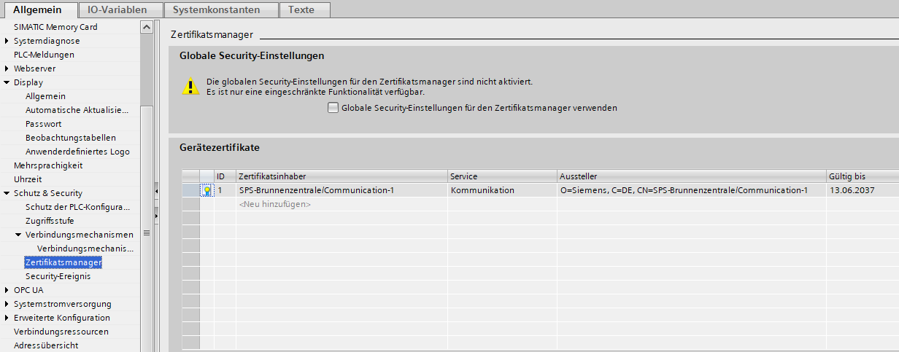Select the SPS-Brunnenzentrale/Communication-1 certificate holder cell
Viewport: 899px width, 352px height.
click(317, 190)
